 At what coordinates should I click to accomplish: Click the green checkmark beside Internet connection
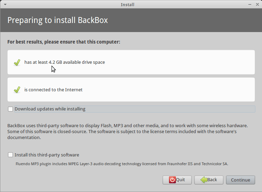[17, 90]
